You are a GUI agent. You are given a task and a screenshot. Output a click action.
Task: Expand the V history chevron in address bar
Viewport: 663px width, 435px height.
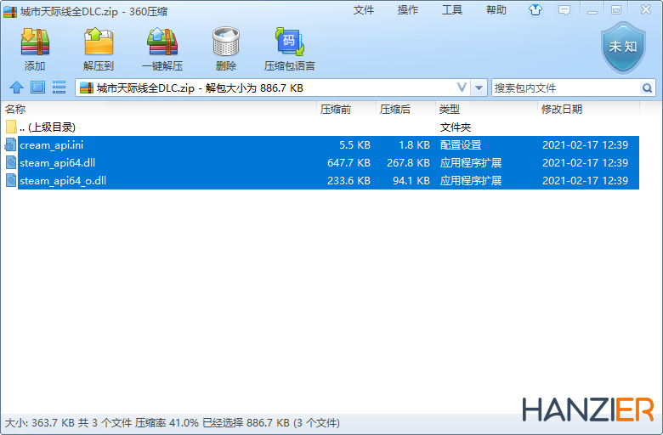462,88
